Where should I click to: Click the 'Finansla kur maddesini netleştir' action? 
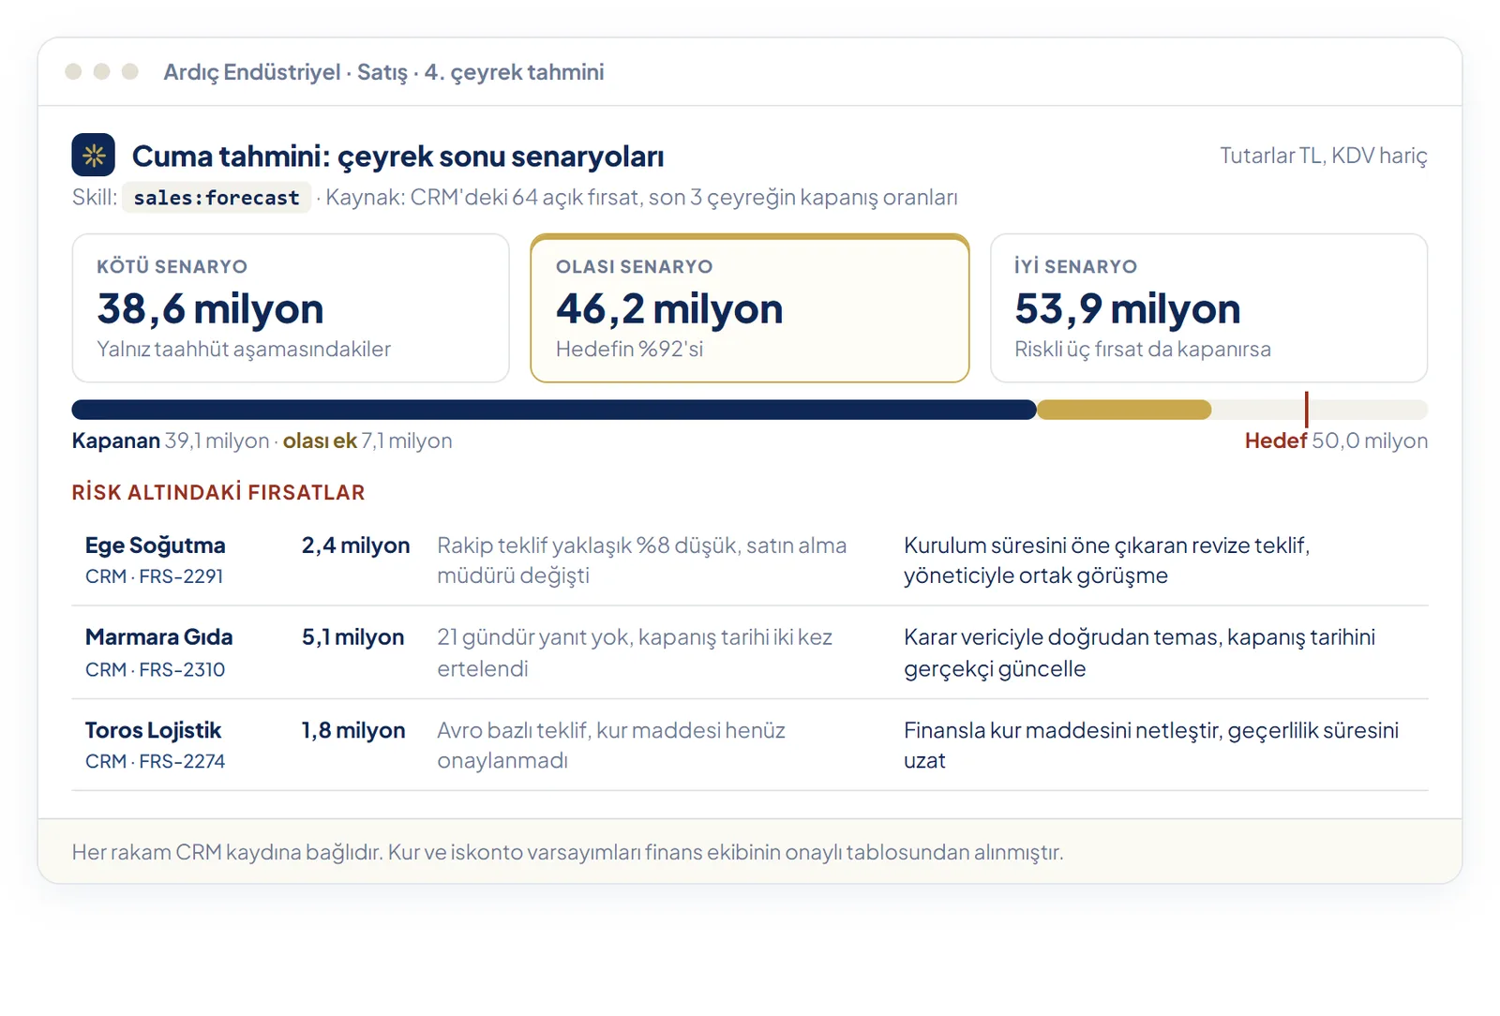tap(1151, 745)
